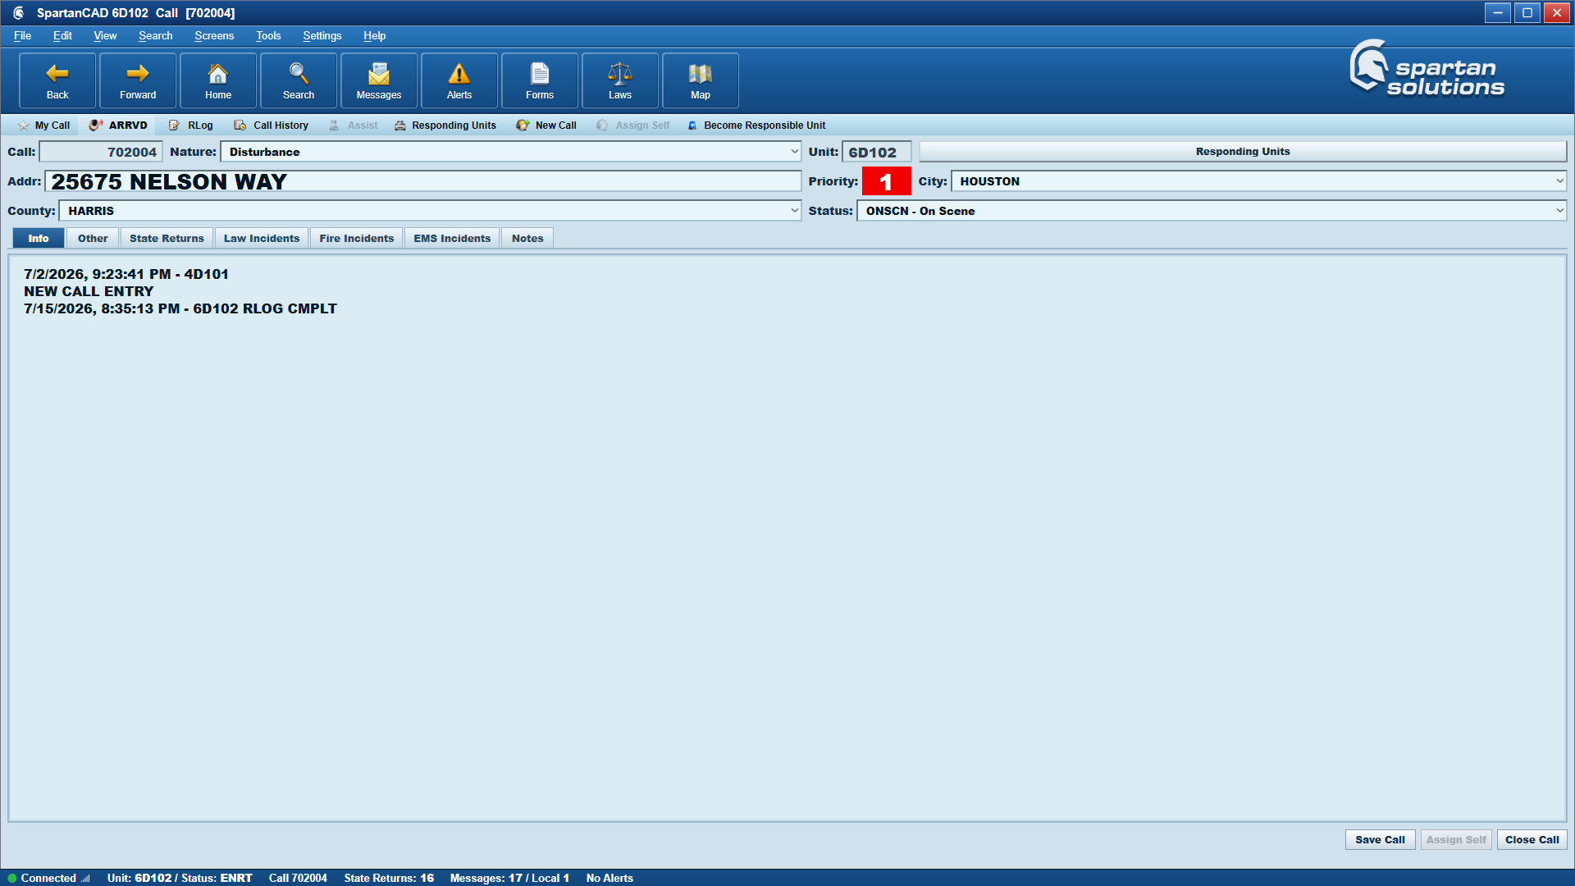Switch to EMS Incidents tab
The image size is (1575, 886).
click(x=452, y=239)
